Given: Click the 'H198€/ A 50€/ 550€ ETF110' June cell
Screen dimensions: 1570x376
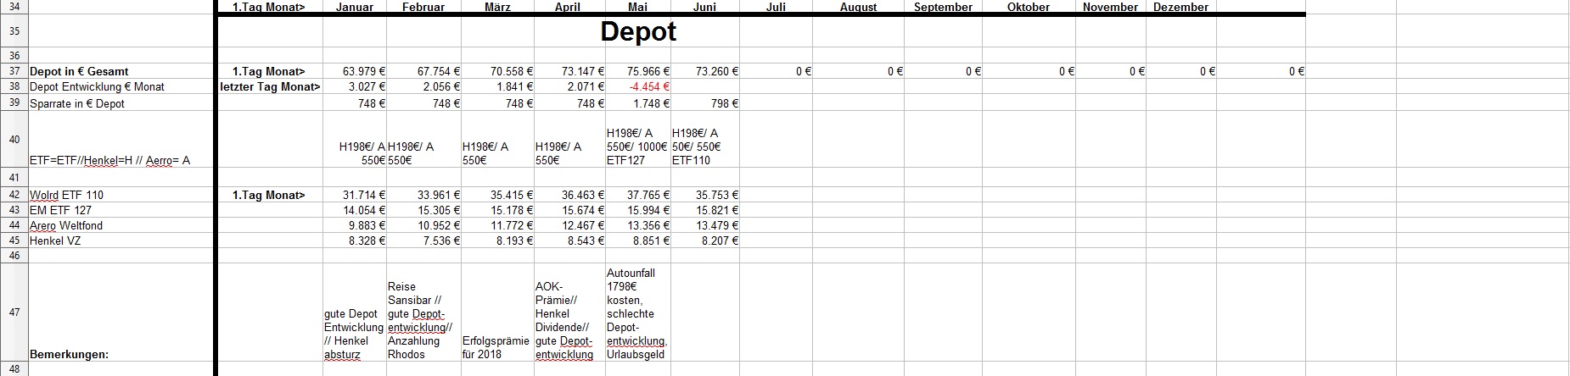Looking at the screenshot, I should point(705,139).
